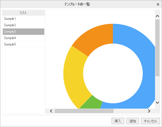
Task: Click the リスト column header
Action: tap(23, 13)
